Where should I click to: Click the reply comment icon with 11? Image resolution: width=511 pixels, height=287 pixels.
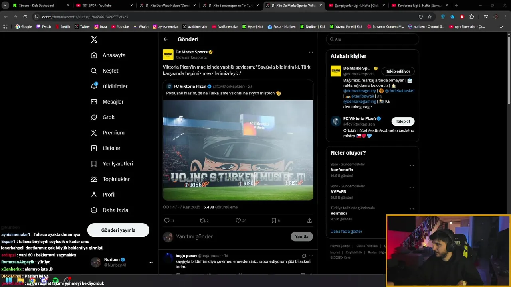click(167, 220)
